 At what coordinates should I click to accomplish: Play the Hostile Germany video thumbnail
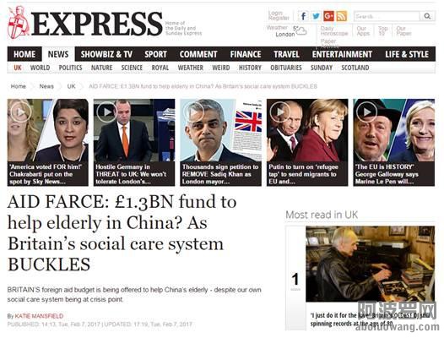[107, 112]
